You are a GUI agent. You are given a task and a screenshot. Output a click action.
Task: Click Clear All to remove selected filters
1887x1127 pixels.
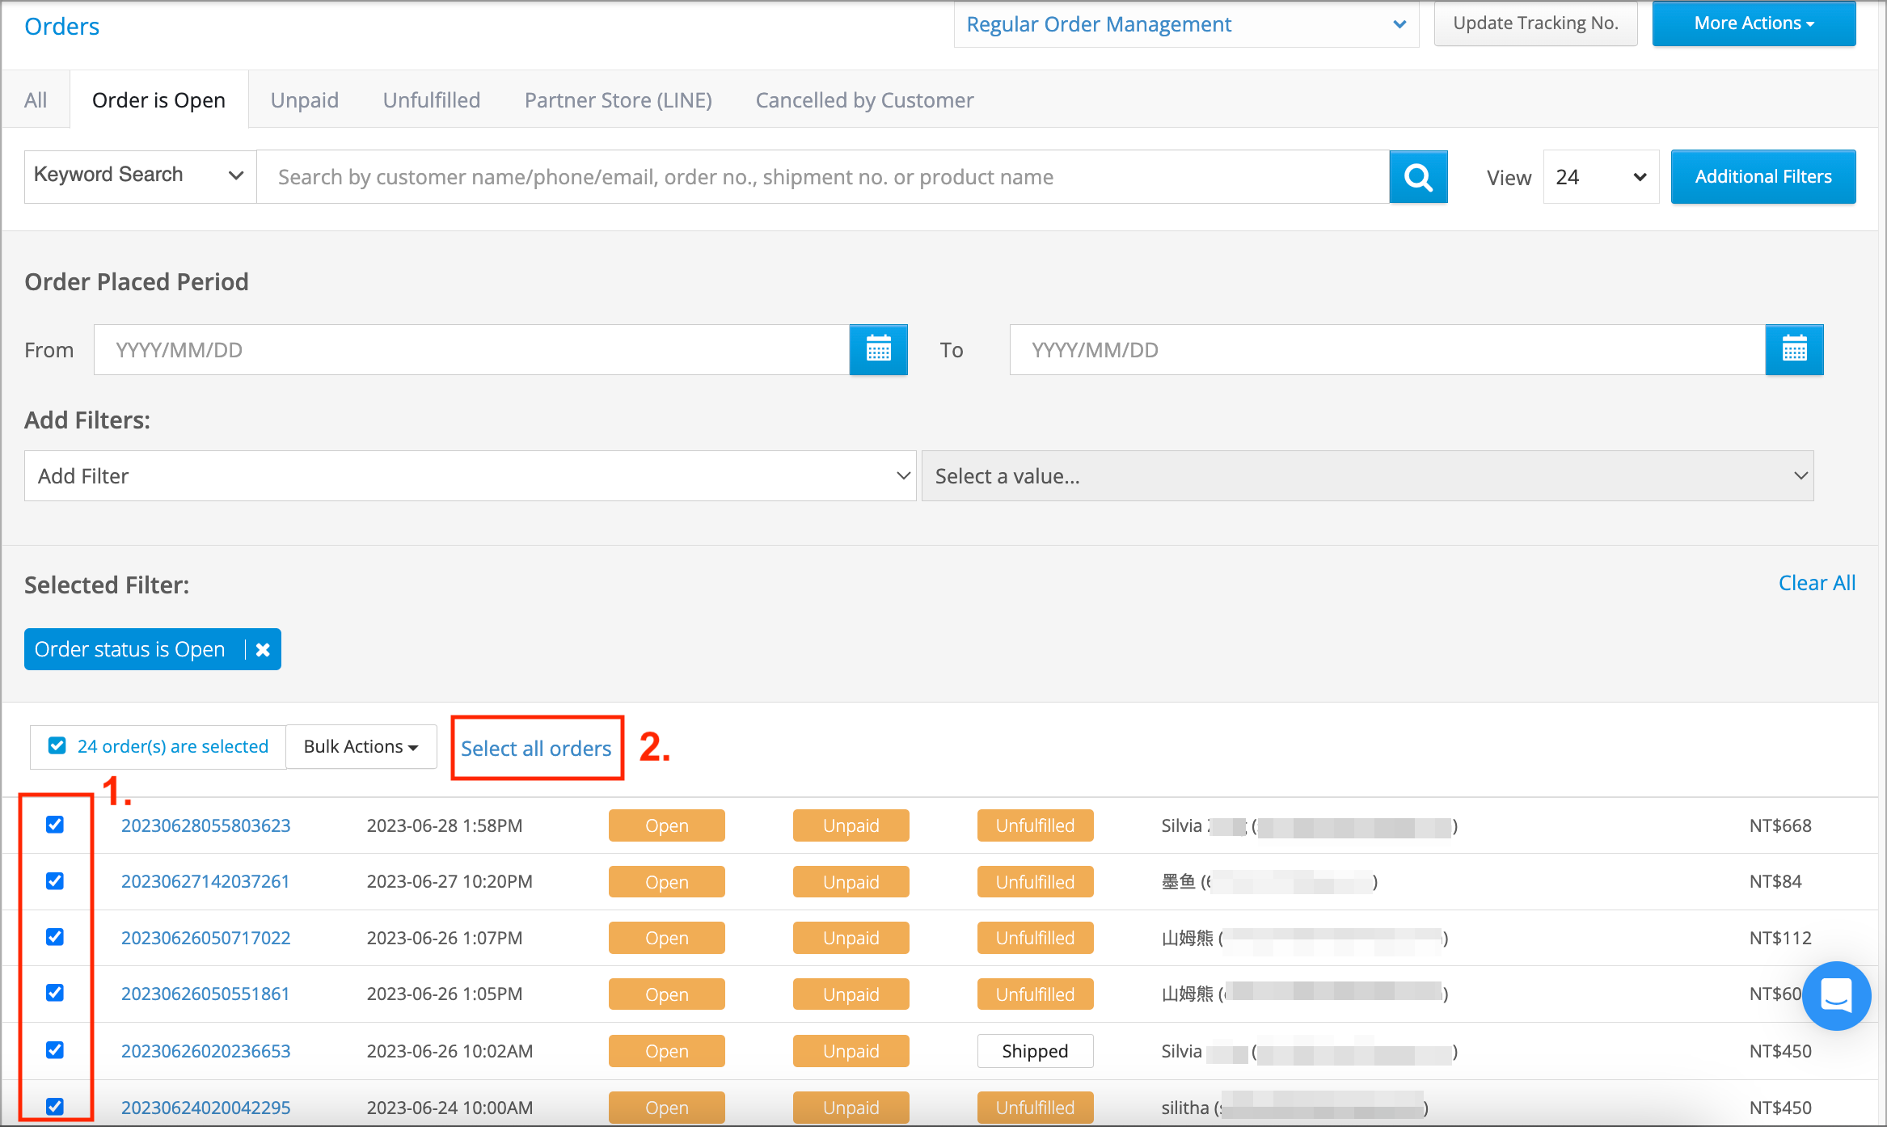(x=1816, y=582)
